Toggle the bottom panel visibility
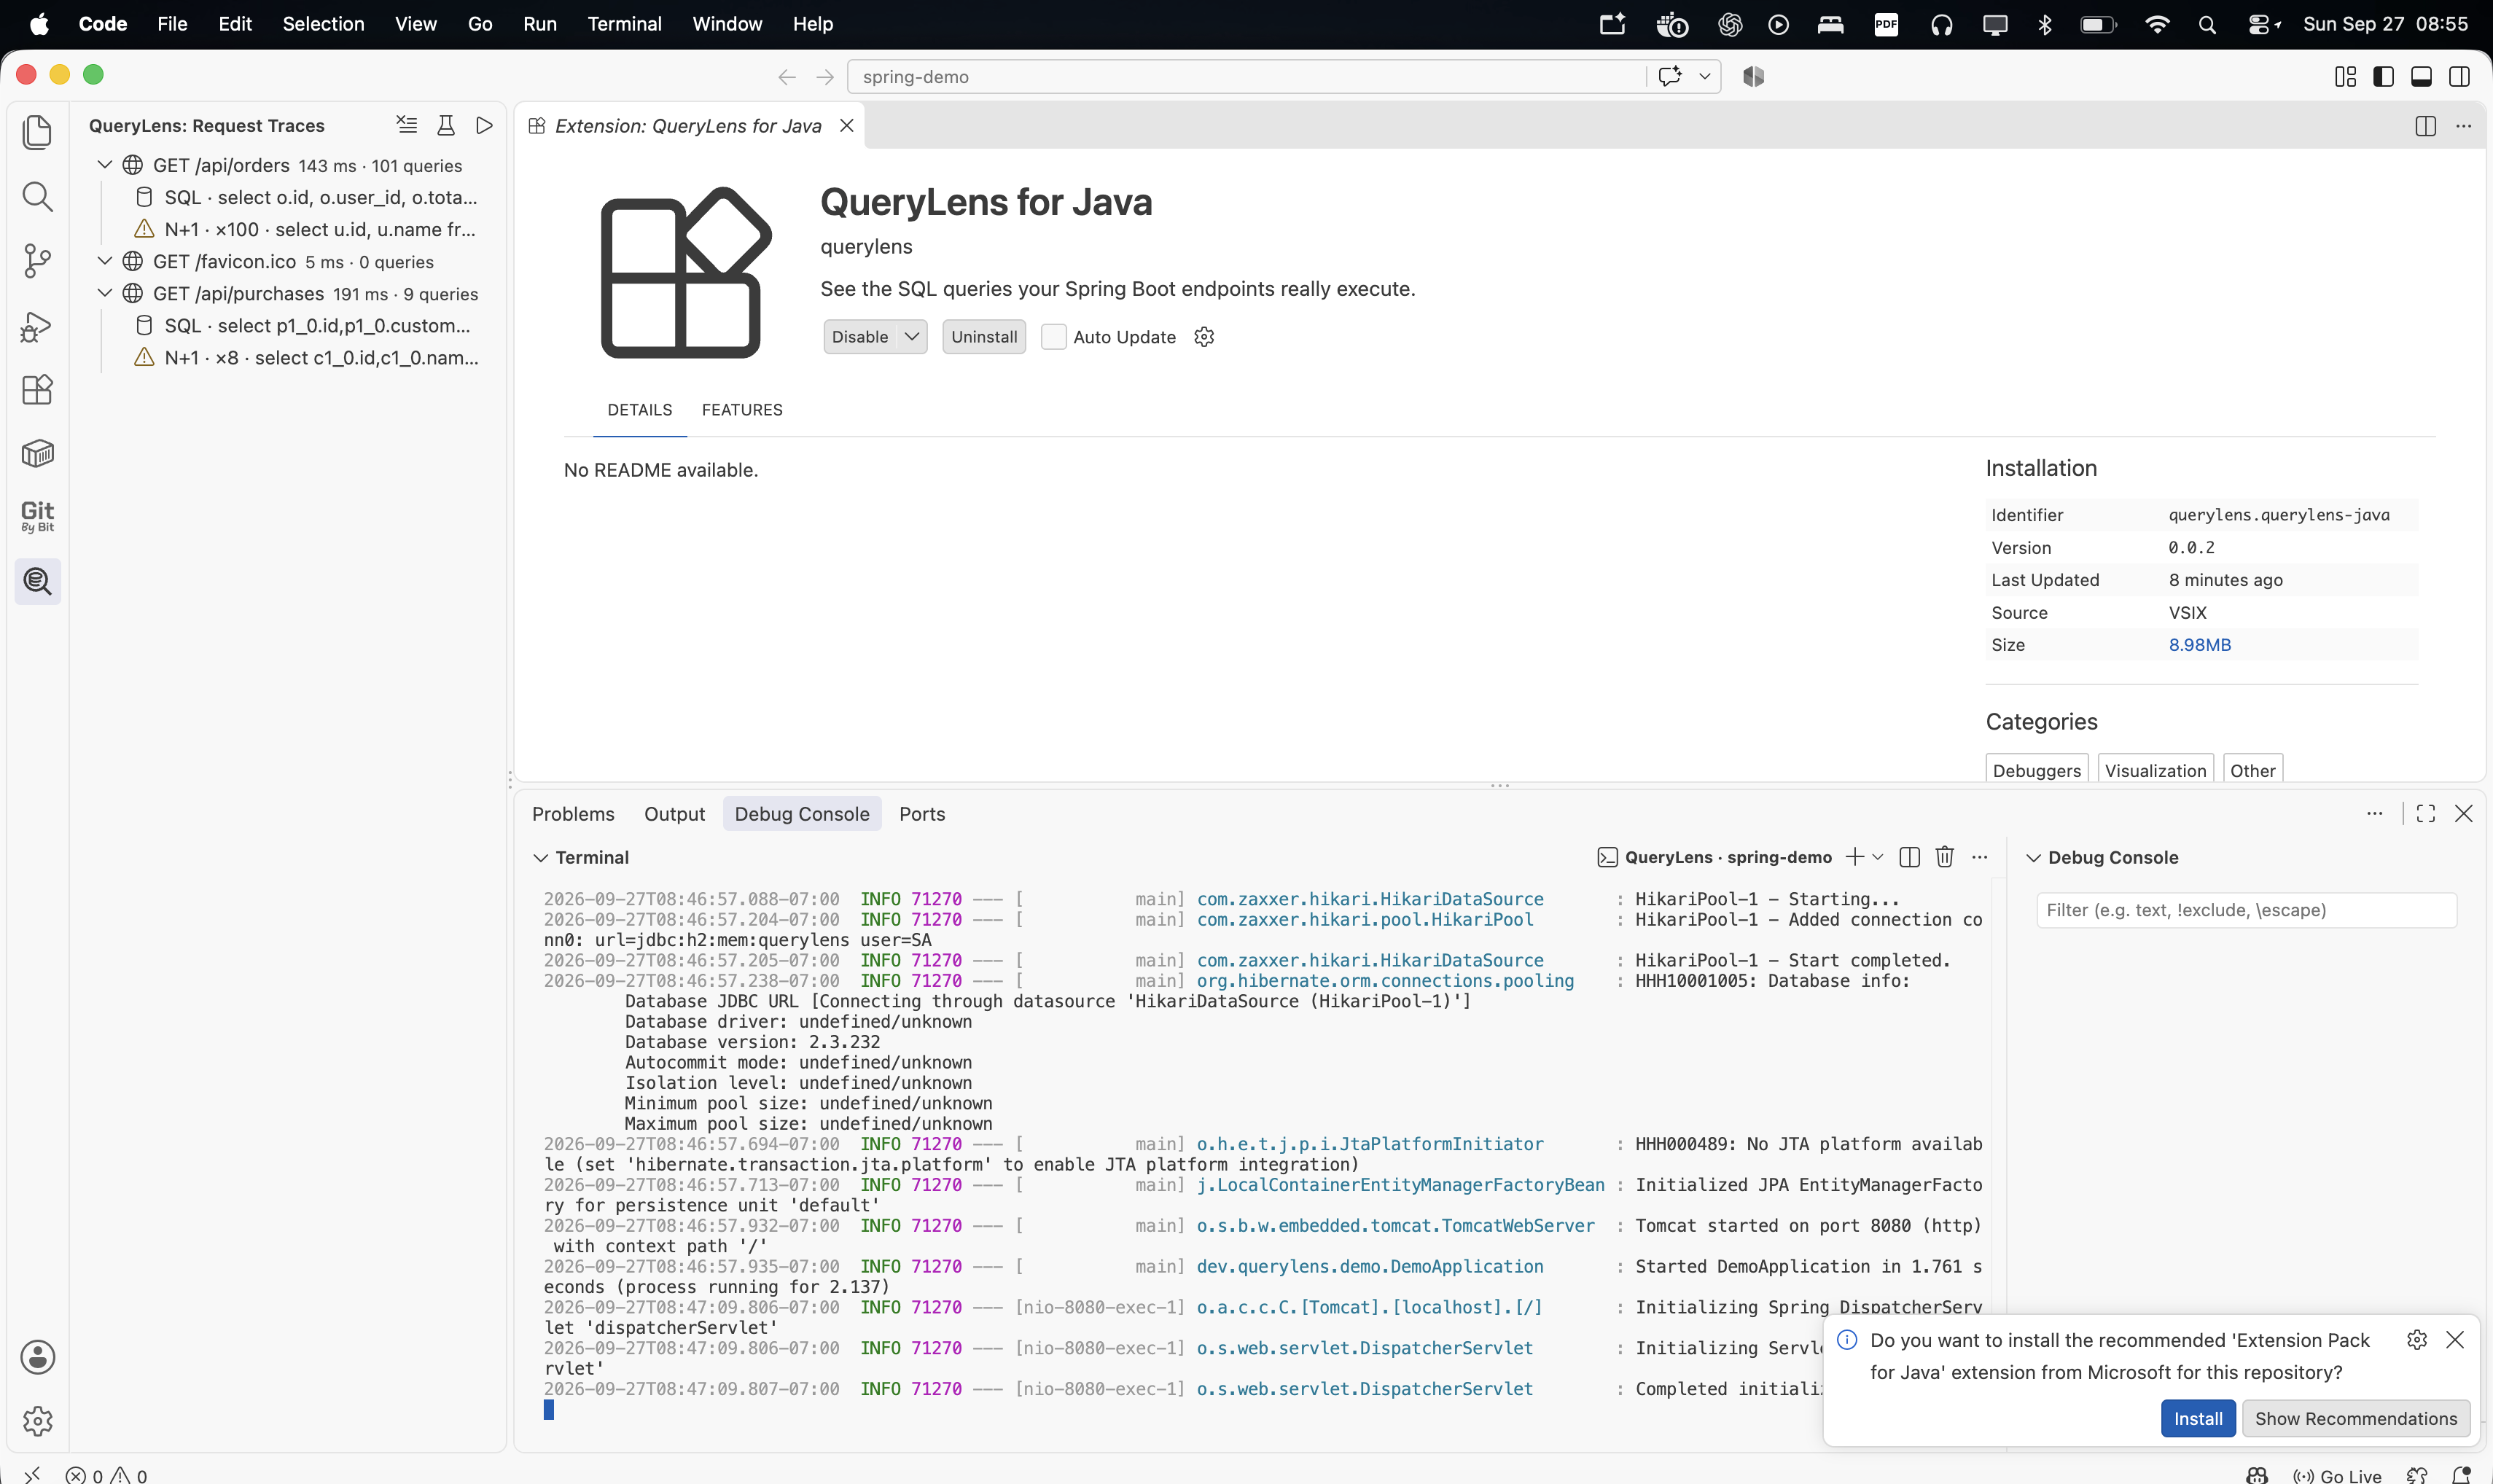Screen dimensions: 2493x1484 pyautogui.click(x=2421, y=77)
